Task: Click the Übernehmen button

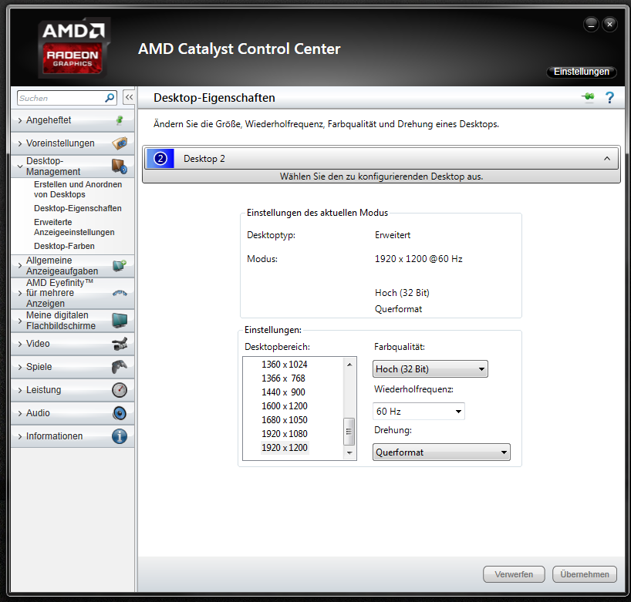Action: pyautogui.click(x=585, y=574)
